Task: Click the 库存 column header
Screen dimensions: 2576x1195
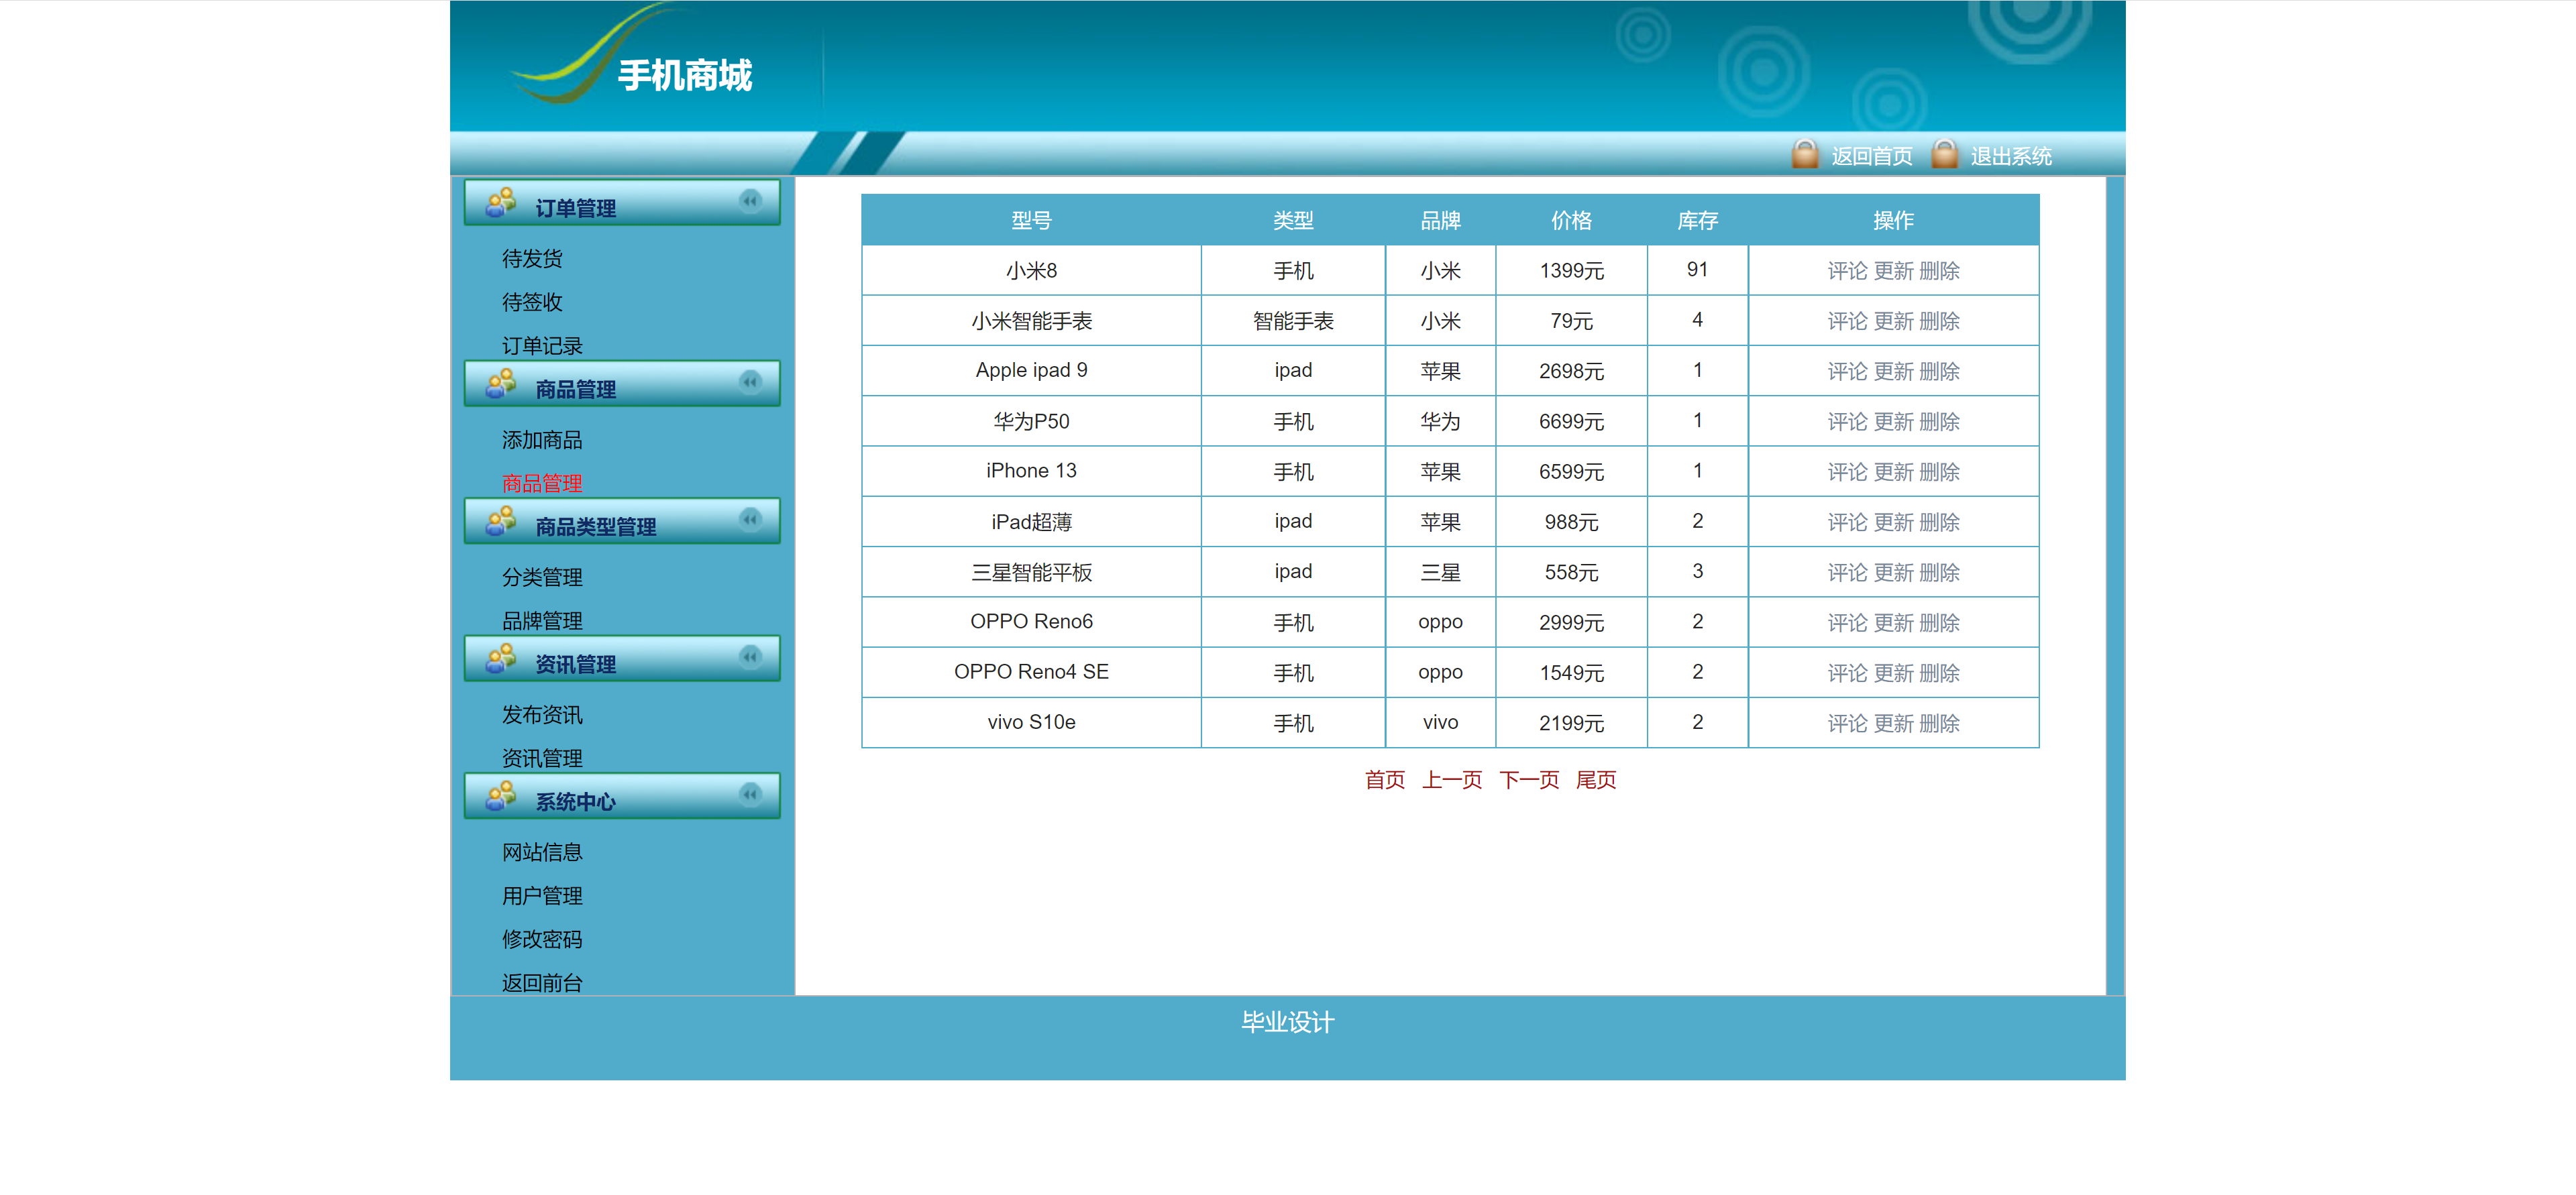Action: [x=1697, y=221]
